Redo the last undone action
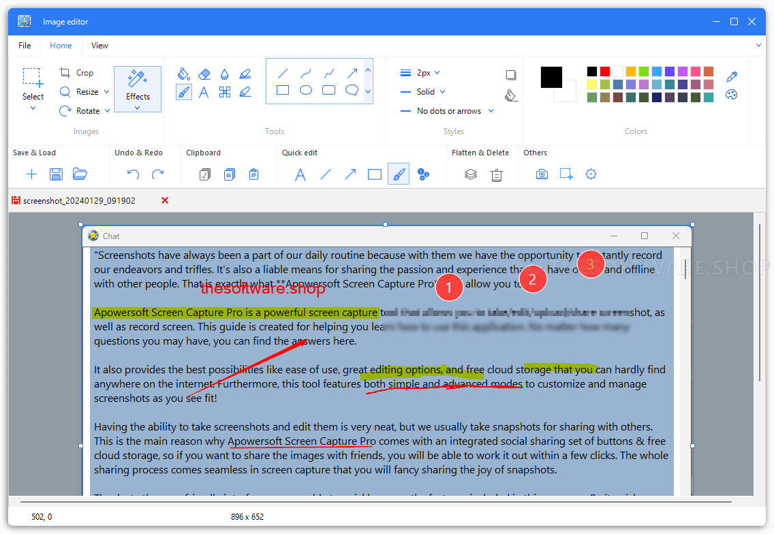Image resolution: width=774 pixels, height=534 pixels. click(157, 174)
